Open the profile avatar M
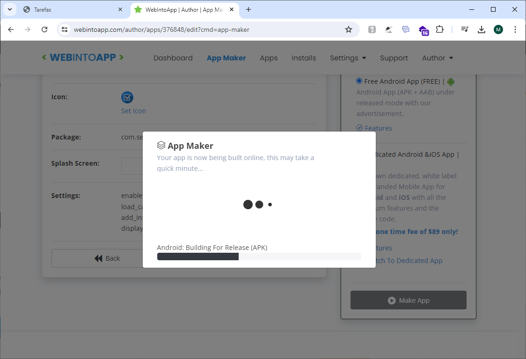This screenshot has height=359, width=526. tap(498, 29)
